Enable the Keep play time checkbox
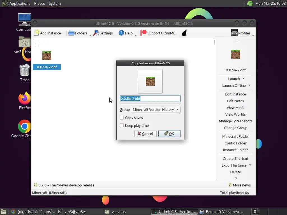The height and width of the screenshot is (215, 287). [x=122, y=126]
